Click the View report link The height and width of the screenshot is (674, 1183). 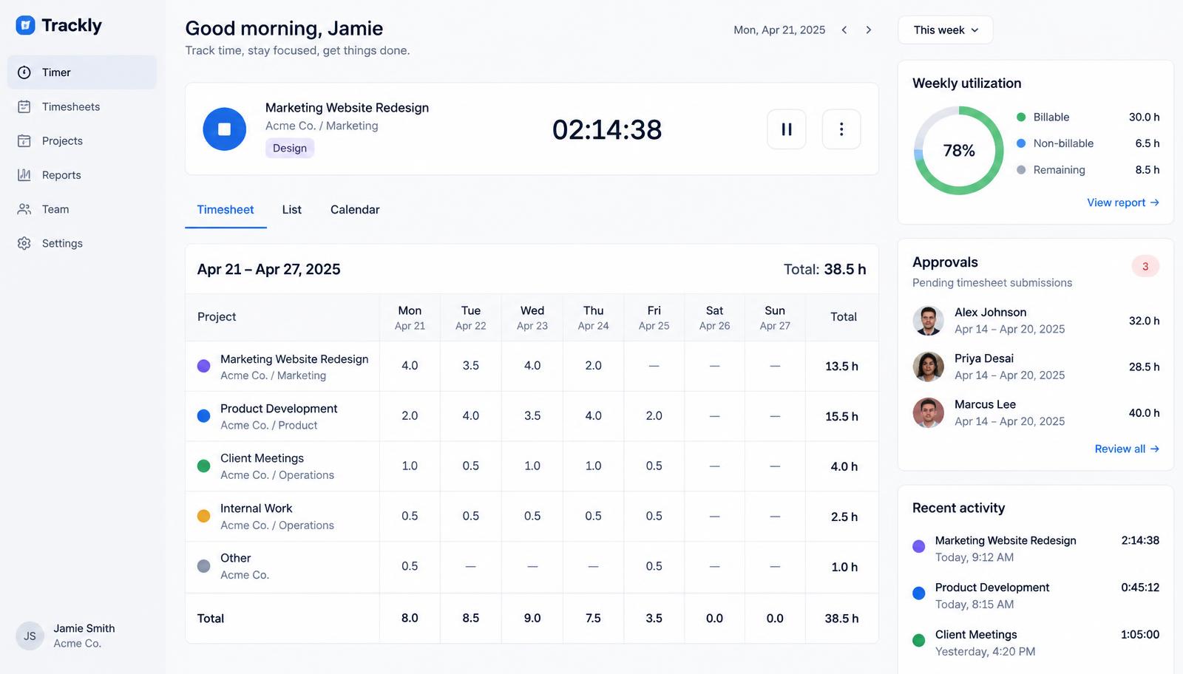point(1123,202)
